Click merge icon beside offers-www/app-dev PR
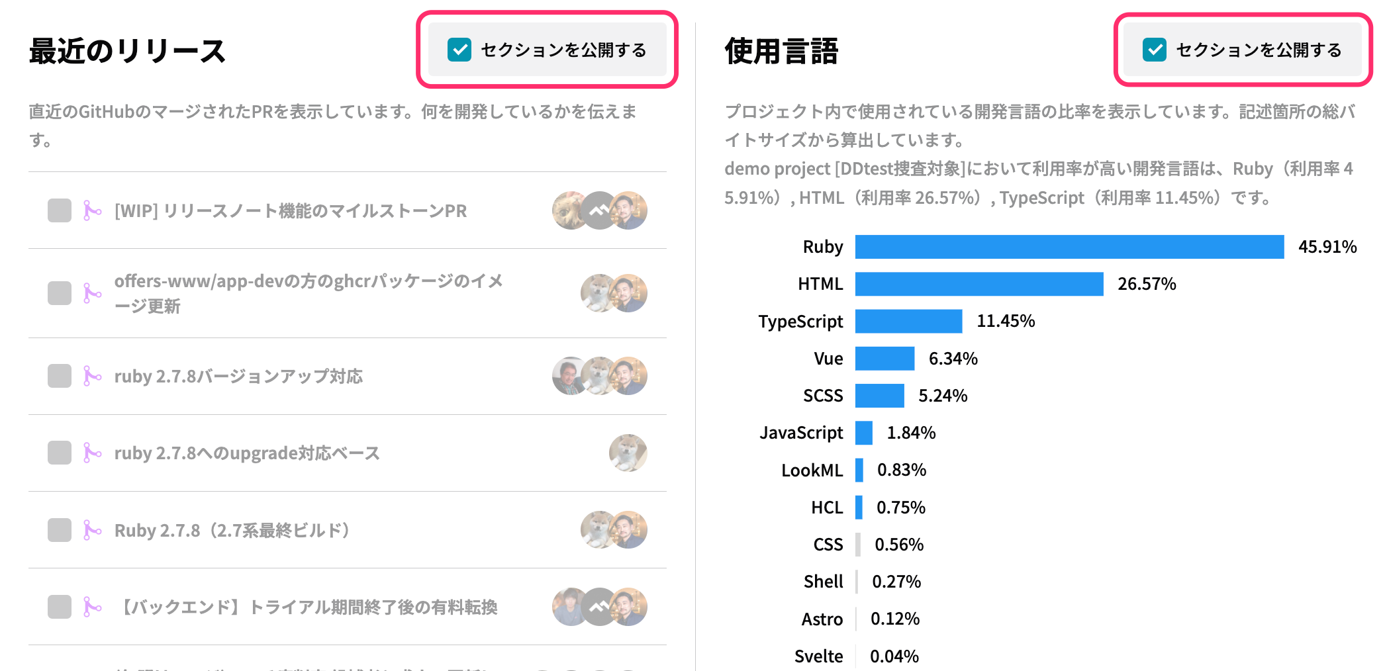The image size is (1385, 671). coord(92,293)
